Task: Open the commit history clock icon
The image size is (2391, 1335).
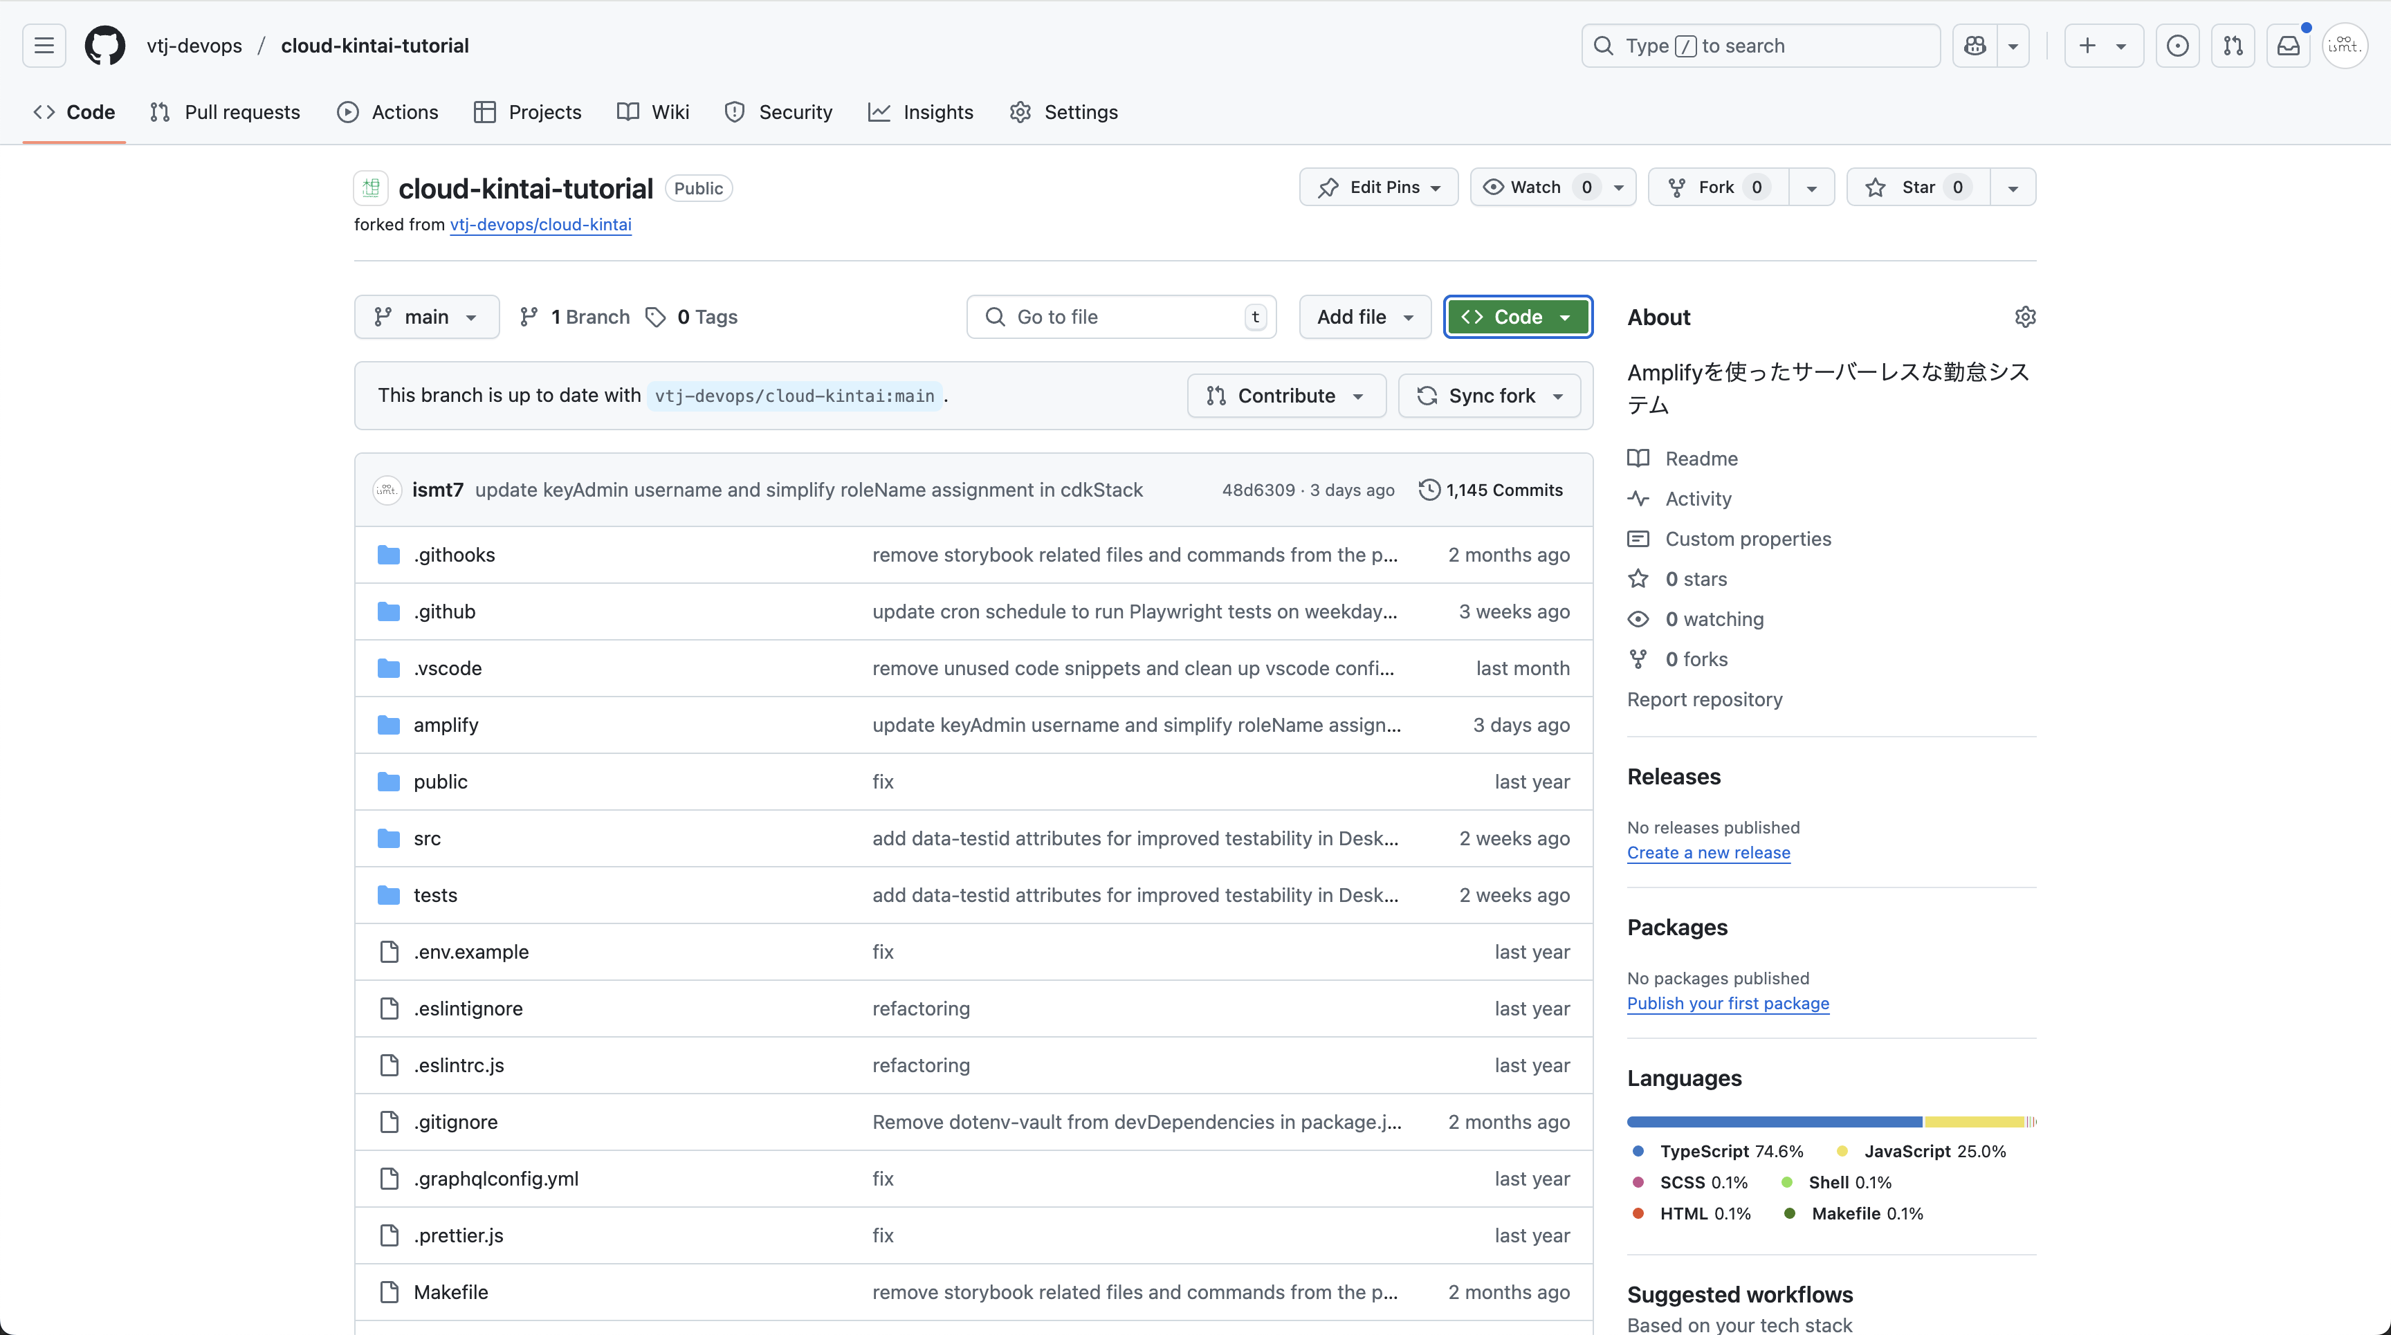Action: [x=1429, y=490]
